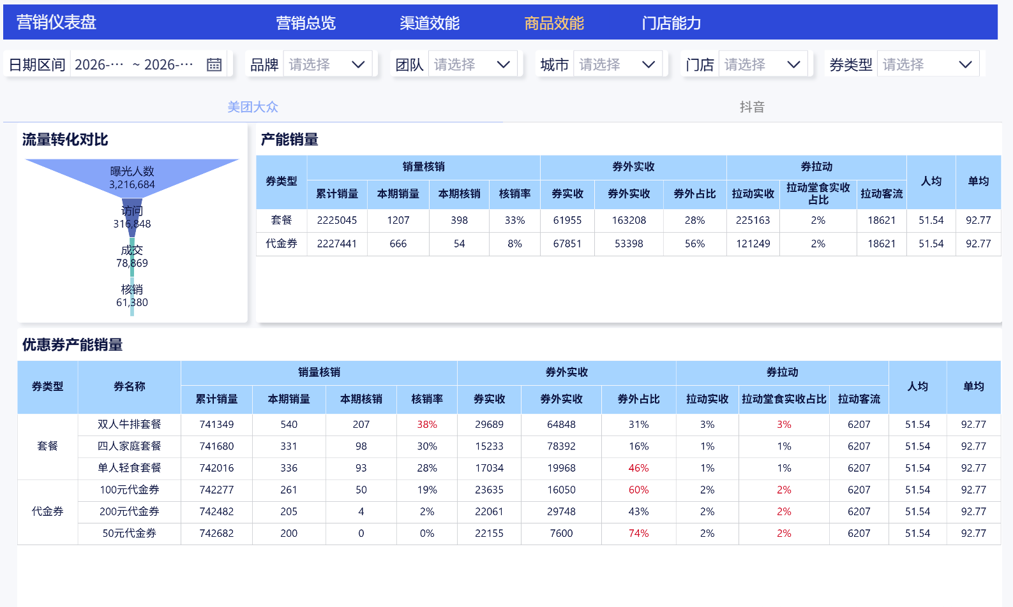
Task: Click the 核销 funnel stage
Action: 132,296
